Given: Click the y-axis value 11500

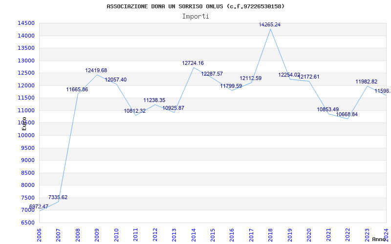Looking at the screenshot, I should 26,98.
